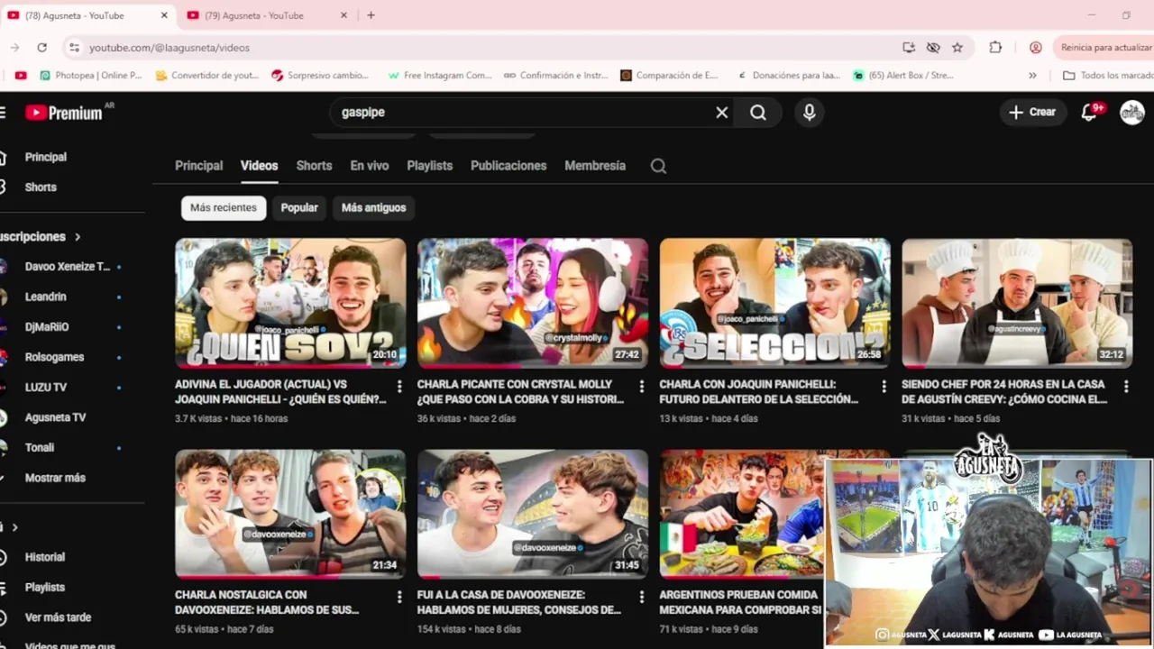Expand the Suscripciones section arrow
Viewport: 1154px width, 649px height.
coord(78,237)
